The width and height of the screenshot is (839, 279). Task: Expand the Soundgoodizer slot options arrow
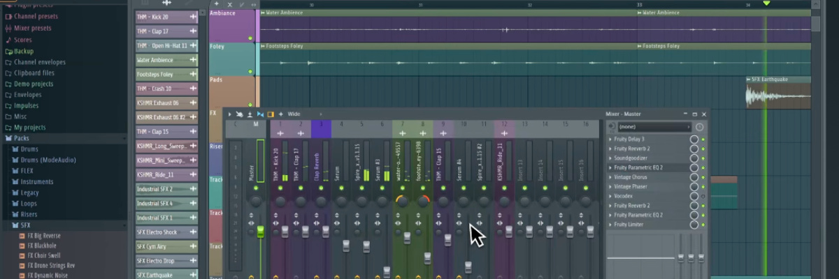(x=610, y=158)
